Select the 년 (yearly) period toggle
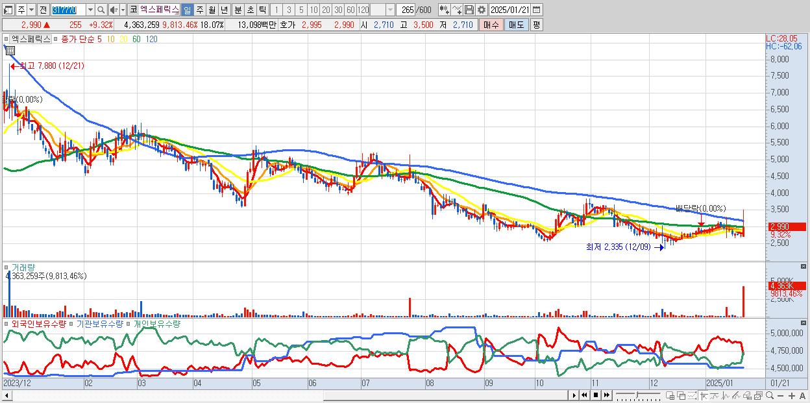The width and height of the screenshot is (810, 403). pyautogui.click(x=224, y=10)
